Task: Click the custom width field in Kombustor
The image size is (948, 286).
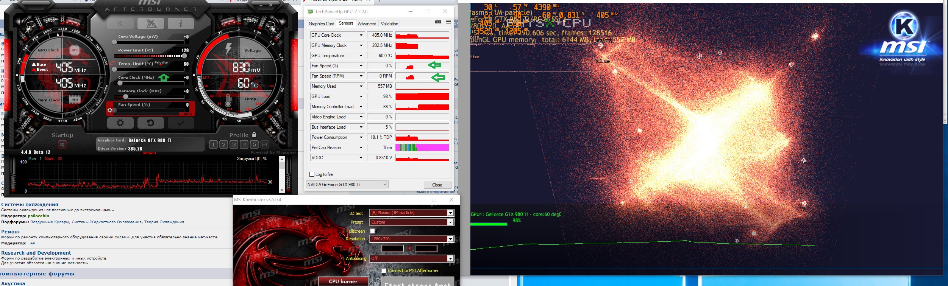Action: coord(393,249)
